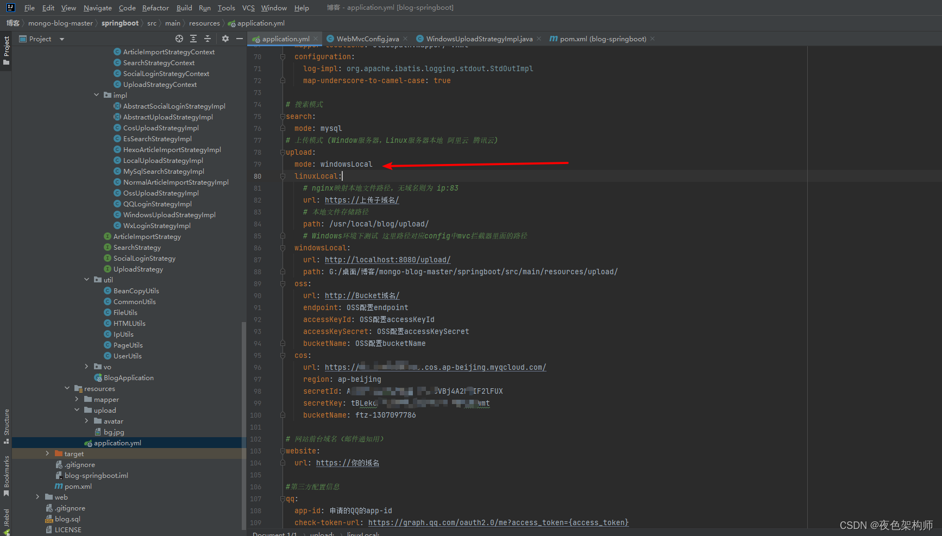Click the Expand All icon in Project panel

point(193,39)
